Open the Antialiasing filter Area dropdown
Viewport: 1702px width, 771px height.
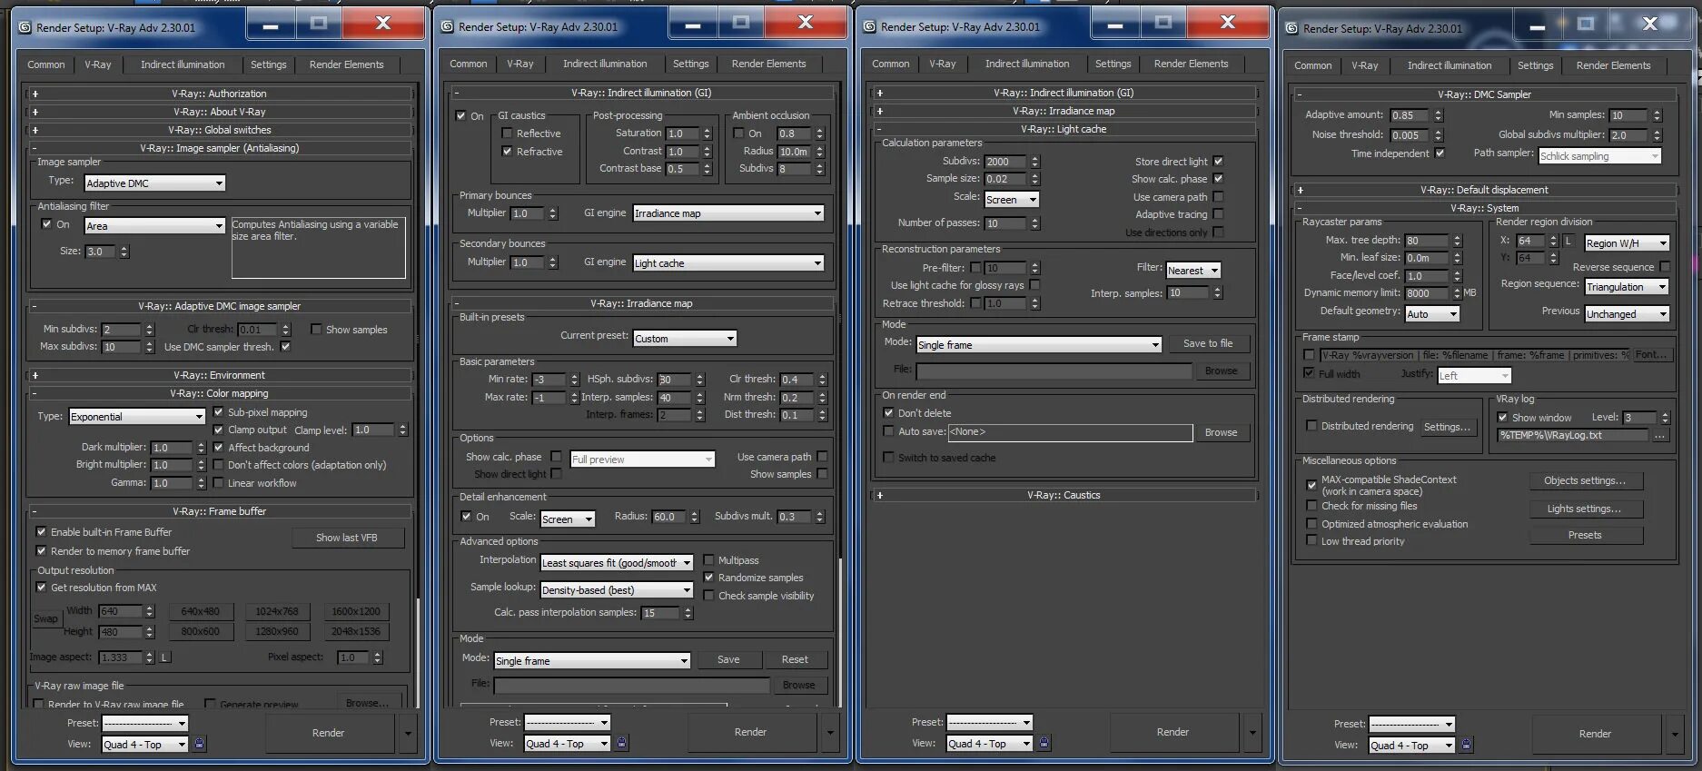coord(154,225)
